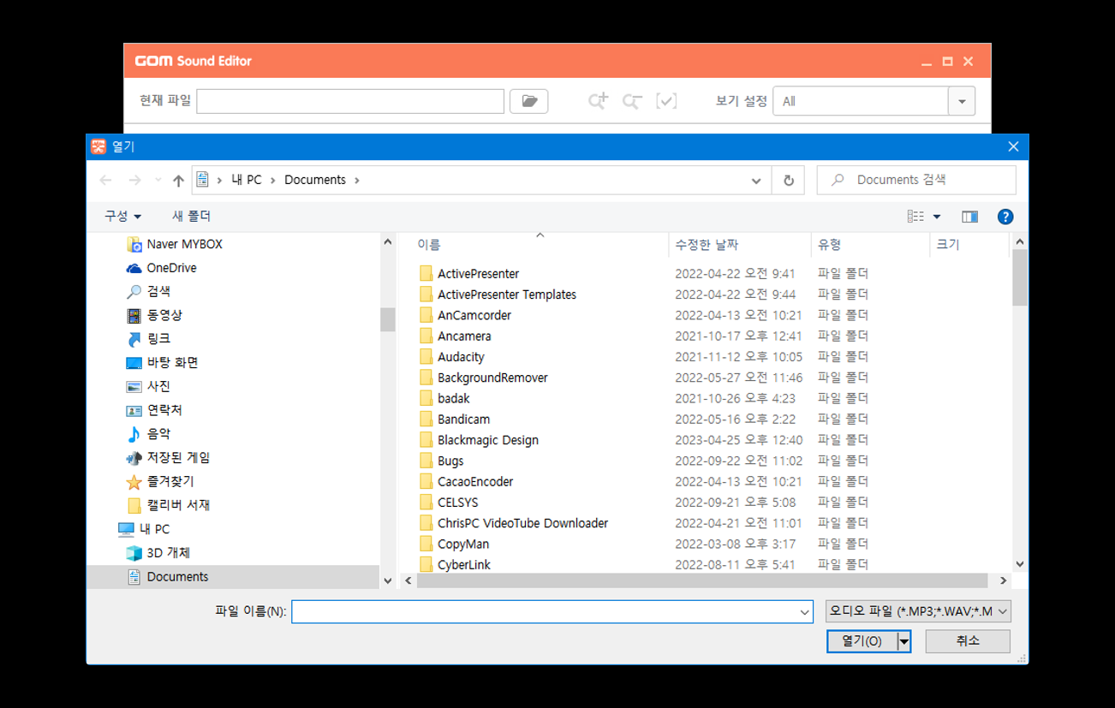Open the 구성 menu
Image resolution: width=1115 pixels, height=708 pixels.
(x=122, y=217)
